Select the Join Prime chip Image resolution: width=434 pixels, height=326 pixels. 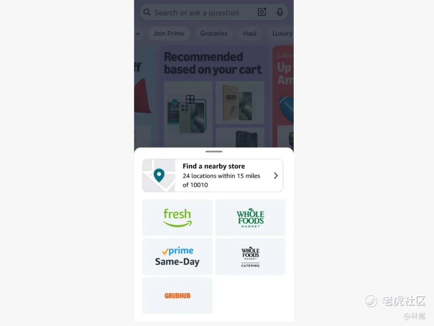pyautogui.click(x=169, y=33)
